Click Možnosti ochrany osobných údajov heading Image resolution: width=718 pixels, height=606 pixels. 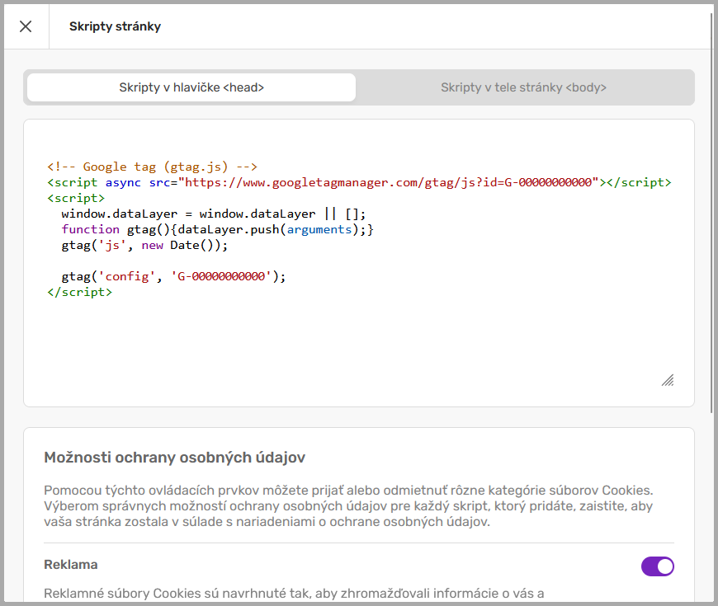(175, 458)
